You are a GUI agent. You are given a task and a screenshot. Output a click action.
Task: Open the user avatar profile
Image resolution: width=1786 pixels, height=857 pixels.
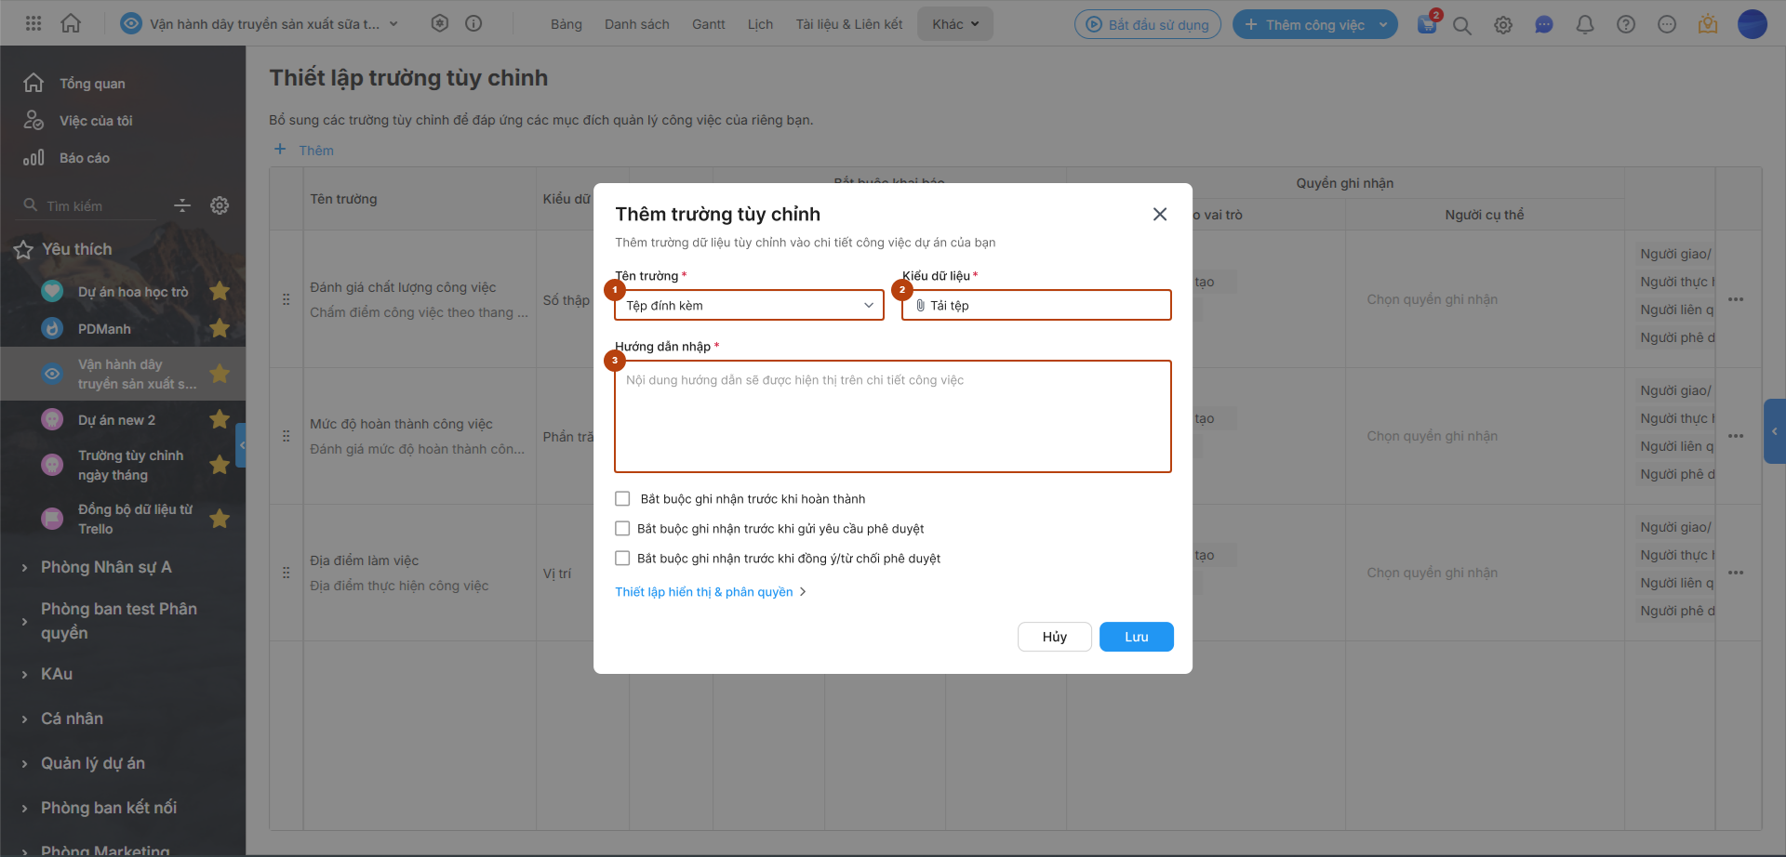1753,24
